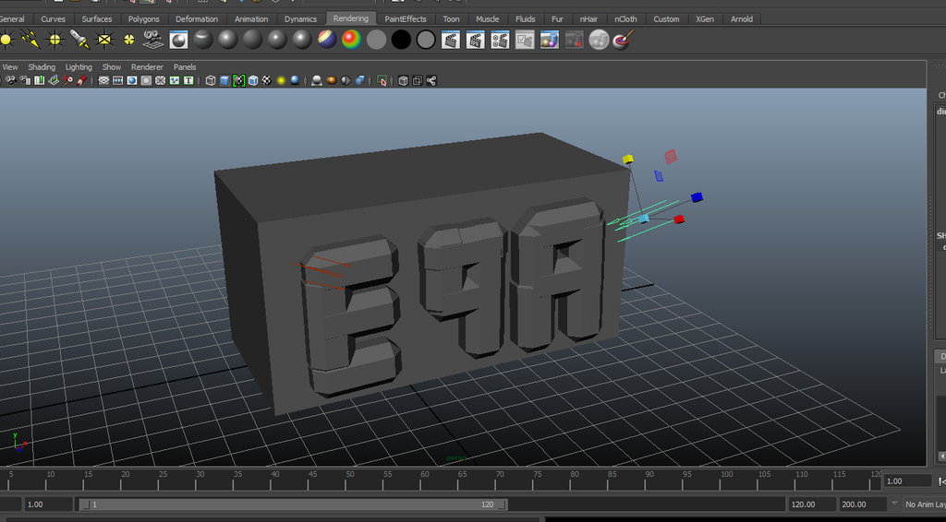Image resolution: width=946 pixels, height=522 pixels.
Task: Click the checkered textured display icon
Action: pyautogui.click(x=267, y=81)
